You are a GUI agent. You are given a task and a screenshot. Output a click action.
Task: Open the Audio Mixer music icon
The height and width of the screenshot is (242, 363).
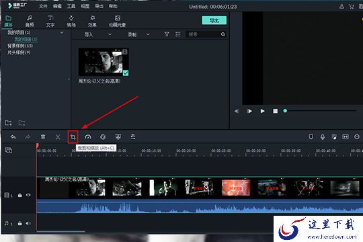point(334,137)
